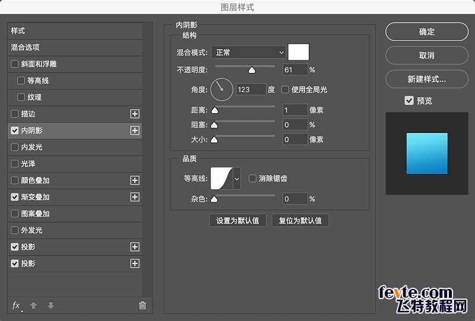475x321 pixels.
Task: Add another 颜色叠加 effect with plus icon
Action: tap(135, 180)
